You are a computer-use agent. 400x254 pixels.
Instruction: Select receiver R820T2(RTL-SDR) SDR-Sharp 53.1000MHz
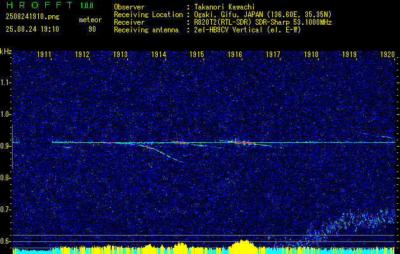(263, 22)
